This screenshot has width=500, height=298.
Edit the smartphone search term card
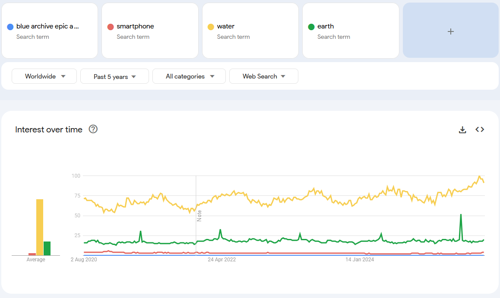click(x=150, y=31)
